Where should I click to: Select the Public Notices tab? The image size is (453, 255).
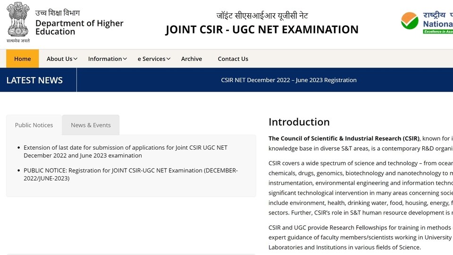34,125
